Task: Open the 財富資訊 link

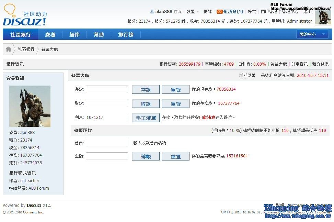Action: [299, 64]
